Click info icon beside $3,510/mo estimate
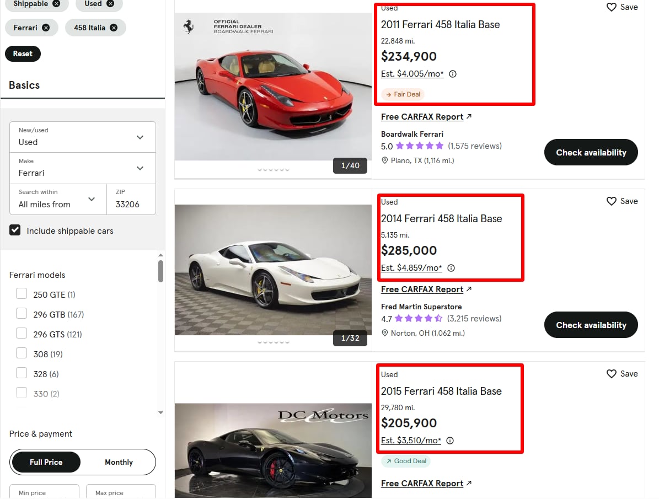Image resolution: width=659 pixels, height=499 pixels. tap(450, 441)
